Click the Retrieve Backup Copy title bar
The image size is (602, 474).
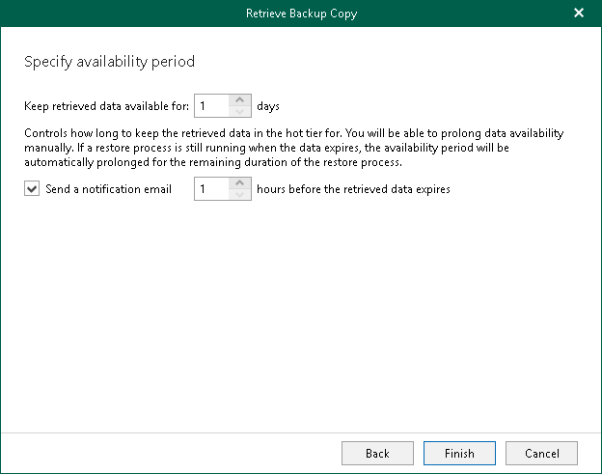click(x=300, y=13)
